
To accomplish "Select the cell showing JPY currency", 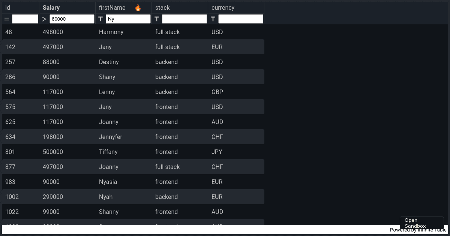I will (x=236, y=152).
